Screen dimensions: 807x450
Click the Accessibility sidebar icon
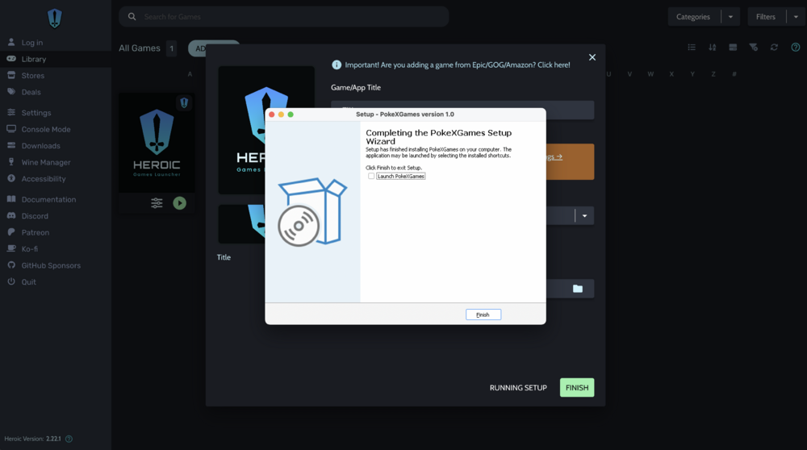[11, 178]
